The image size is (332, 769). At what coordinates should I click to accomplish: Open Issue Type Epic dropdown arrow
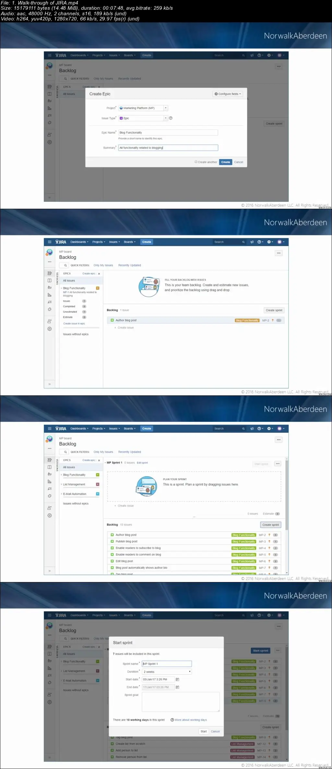165,118
